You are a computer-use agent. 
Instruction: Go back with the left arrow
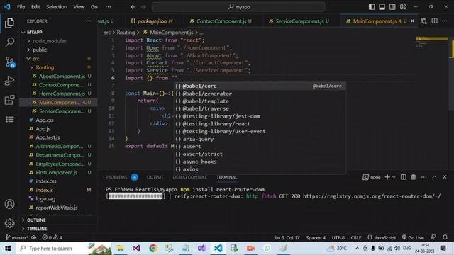click(x=133, y=7)
